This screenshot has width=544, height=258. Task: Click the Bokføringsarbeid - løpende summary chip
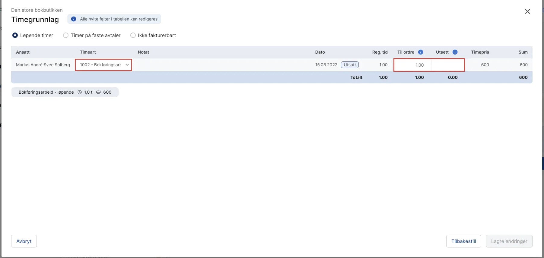[46, 92]
